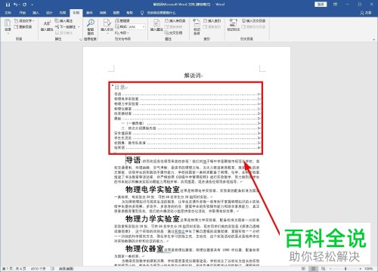Screen dimensions: 378x272
Task: Undo the last action
Action: point(16,5)
